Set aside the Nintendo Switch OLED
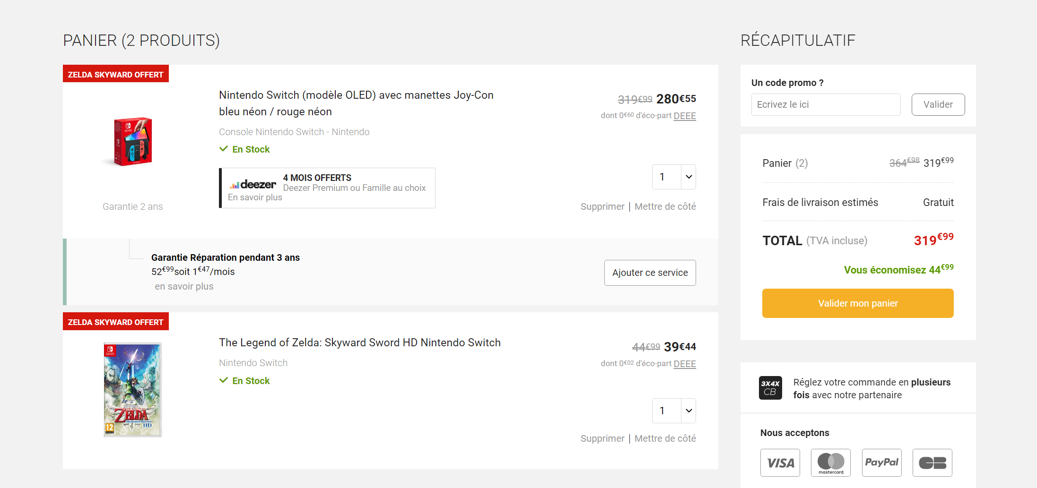Viewport: 1037px width, 488px height. (x=665, y=206)
